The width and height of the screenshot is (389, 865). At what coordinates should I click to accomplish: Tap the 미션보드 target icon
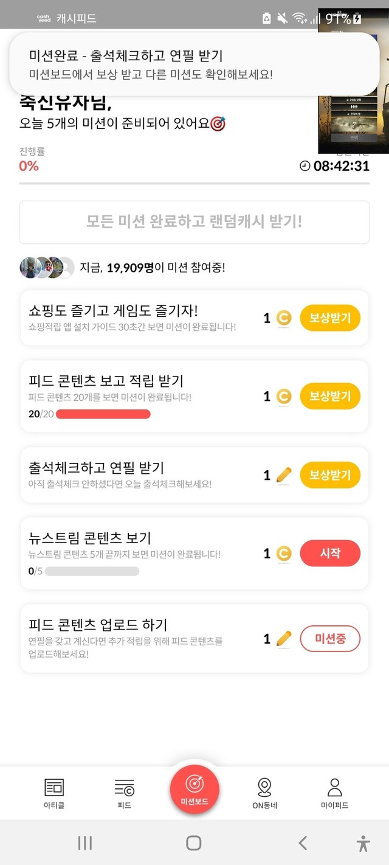194,784
